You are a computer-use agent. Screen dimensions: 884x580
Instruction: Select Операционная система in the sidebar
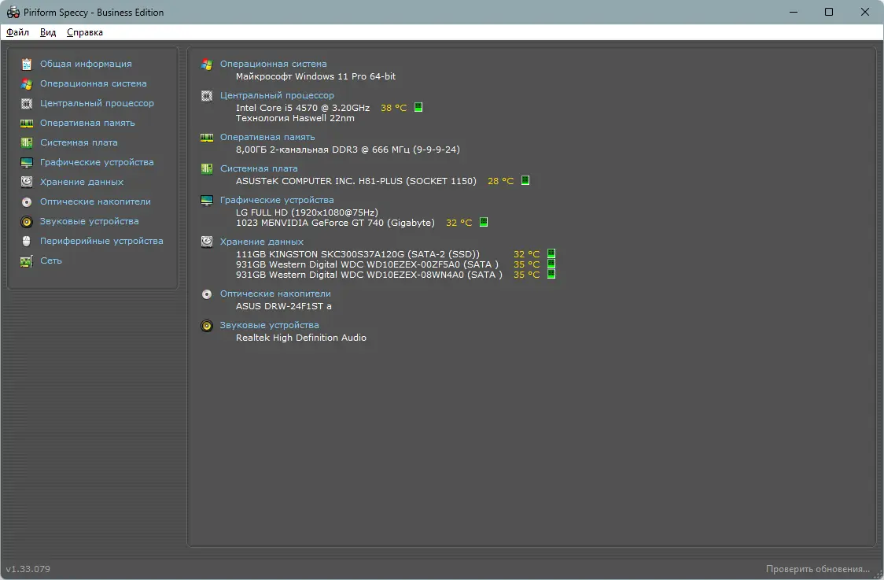[93, 83]
